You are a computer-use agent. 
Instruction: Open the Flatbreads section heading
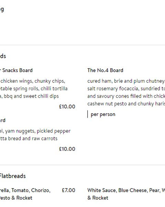pyautogui.click(x=13, y=176)
